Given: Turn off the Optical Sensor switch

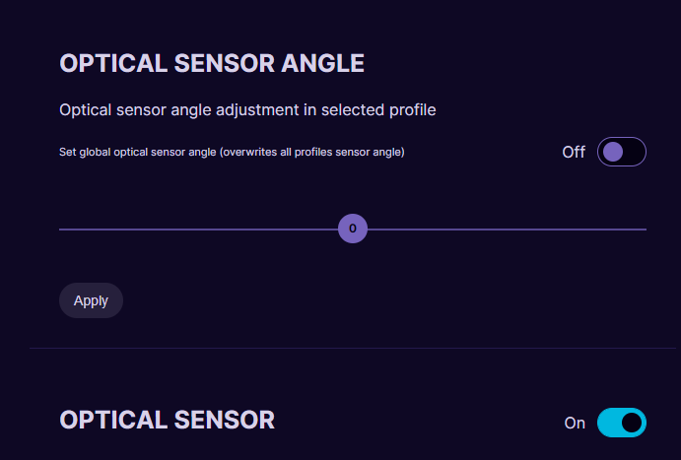Looking at the screenshot, I should pyautogui.click(x=621, y=423).
